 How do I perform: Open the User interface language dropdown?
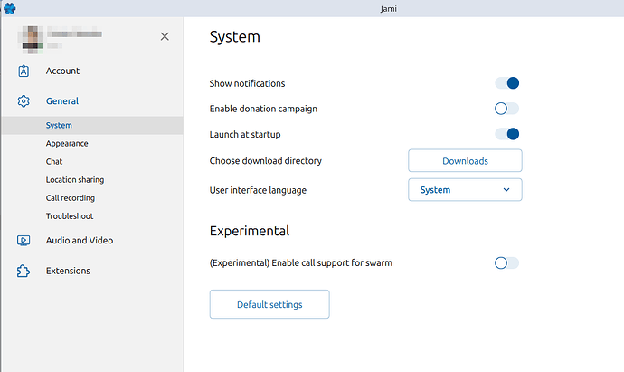point(464,190)
